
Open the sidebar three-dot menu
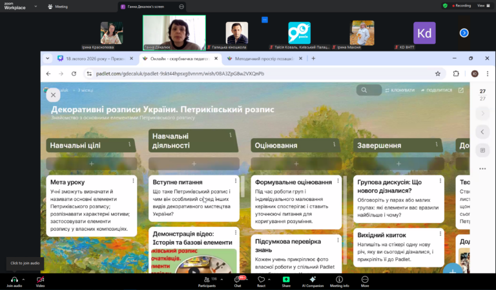(x=482, y=169)
